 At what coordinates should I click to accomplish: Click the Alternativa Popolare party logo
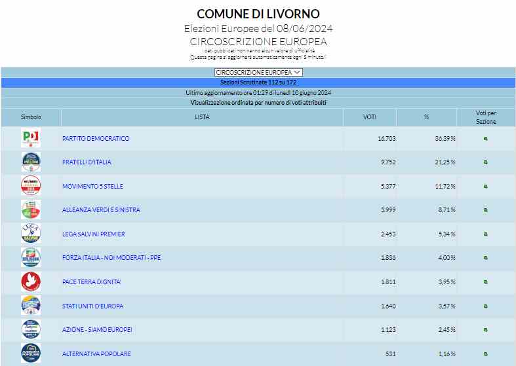[x=31, y=354]
